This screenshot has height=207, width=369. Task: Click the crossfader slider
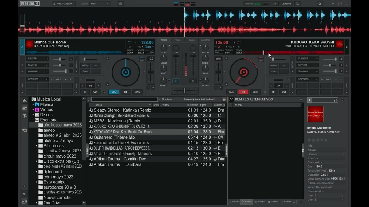click(184, 91)
